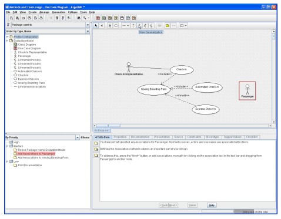Switch to the Constraints tab

[194, 137]
